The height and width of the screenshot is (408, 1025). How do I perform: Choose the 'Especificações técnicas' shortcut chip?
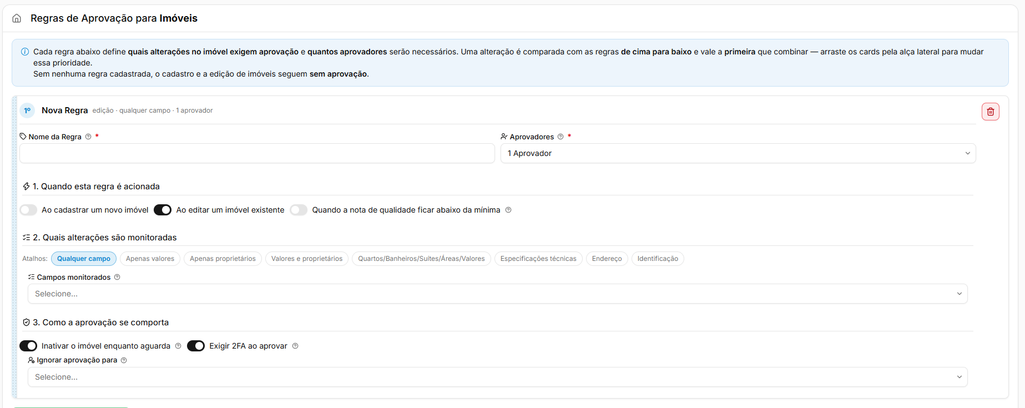pyautogui.click(x=538, y=259)
